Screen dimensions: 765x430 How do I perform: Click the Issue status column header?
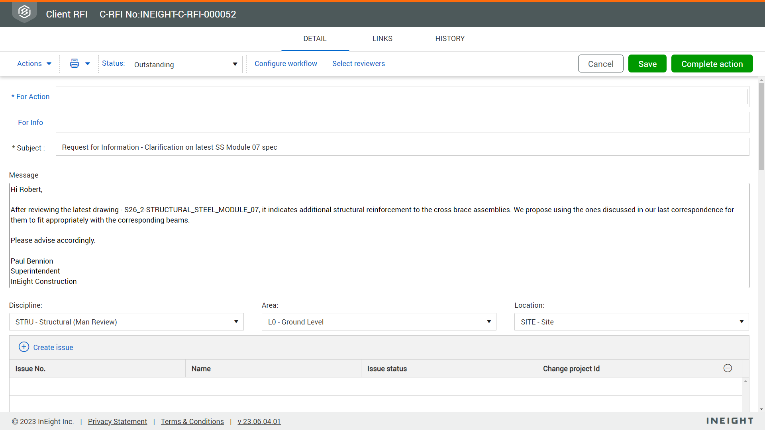coord(449,369)
